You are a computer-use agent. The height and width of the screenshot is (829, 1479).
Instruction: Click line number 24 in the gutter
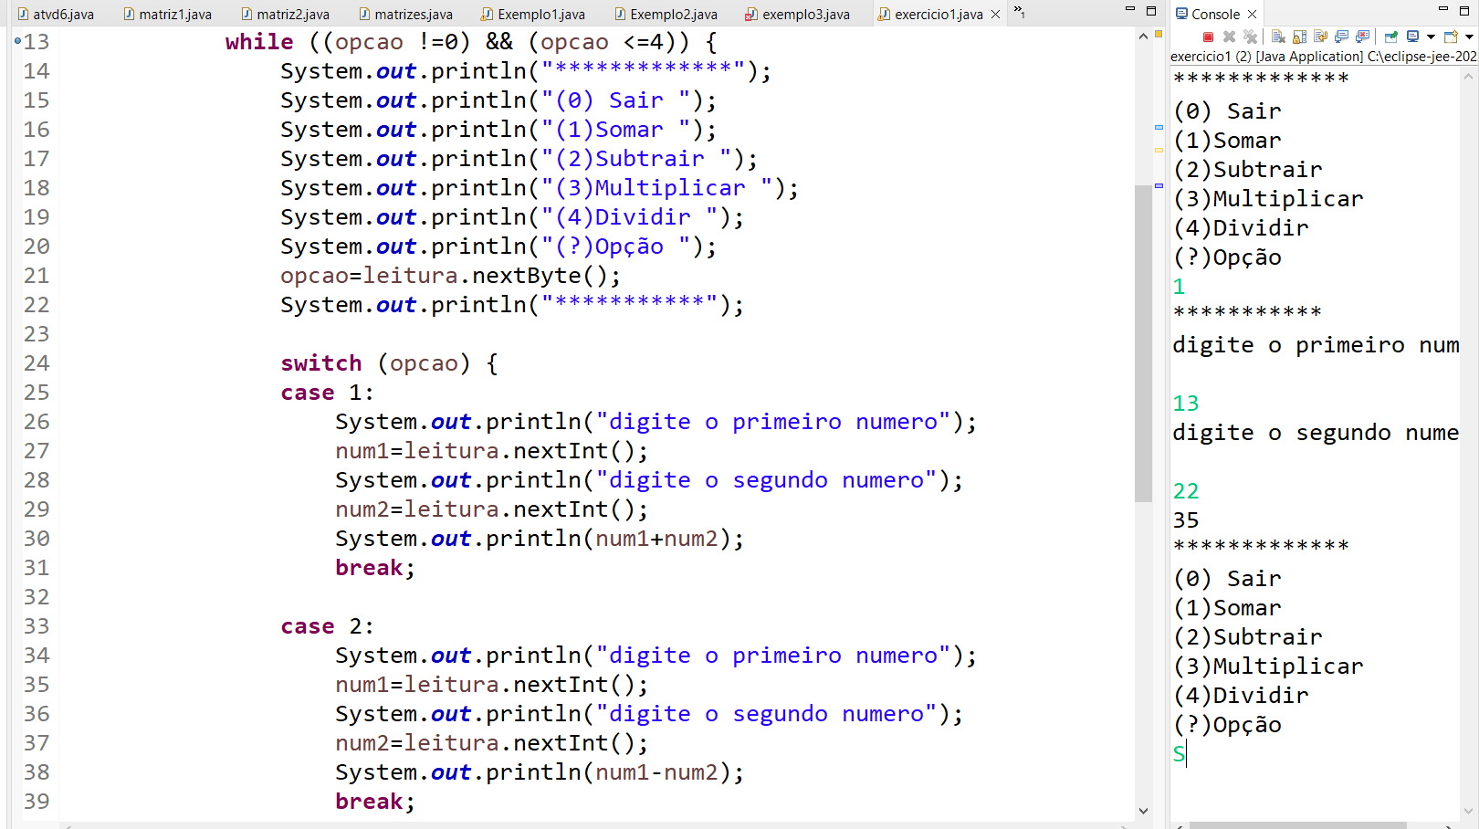[x=37, y=363]
